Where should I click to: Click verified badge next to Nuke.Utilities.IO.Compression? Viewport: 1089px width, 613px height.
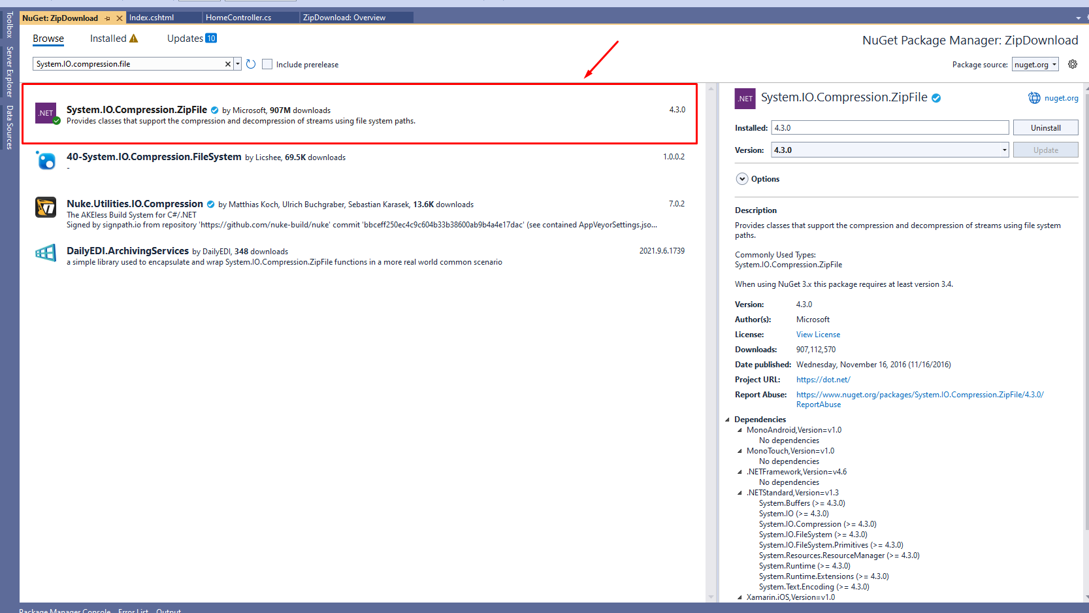click(211, 205)
